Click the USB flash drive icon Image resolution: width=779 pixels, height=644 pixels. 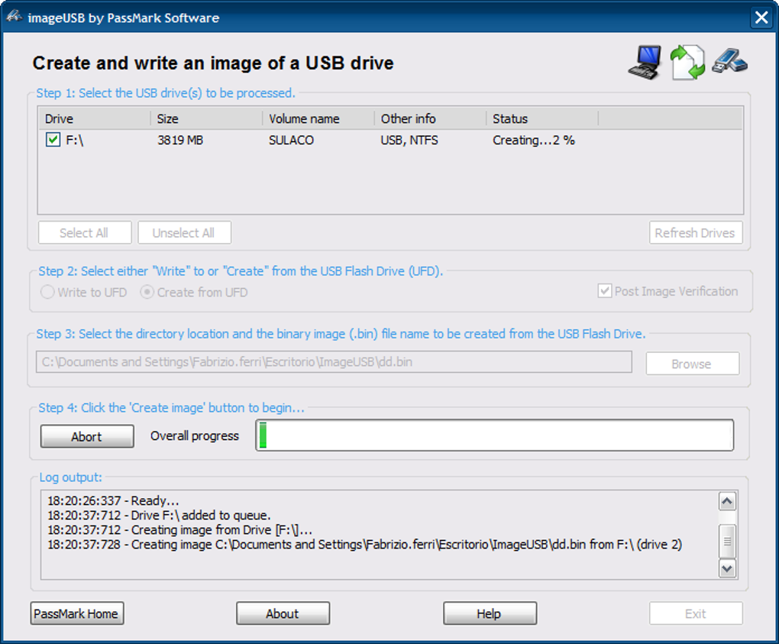click(x=729, y=61)
